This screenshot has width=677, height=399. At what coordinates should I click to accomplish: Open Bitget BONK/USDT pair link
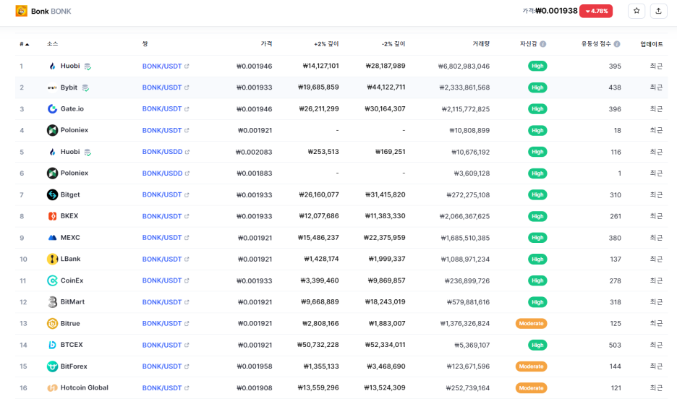pyautogui.click(x=162, y=194)
